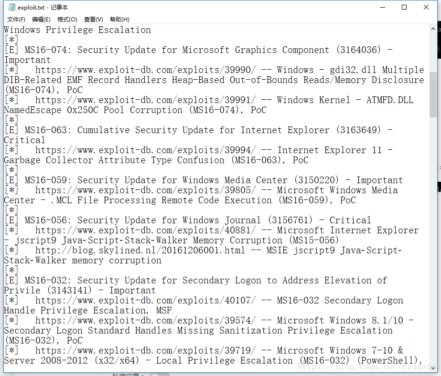Open the 文件(F) menu

16,19
